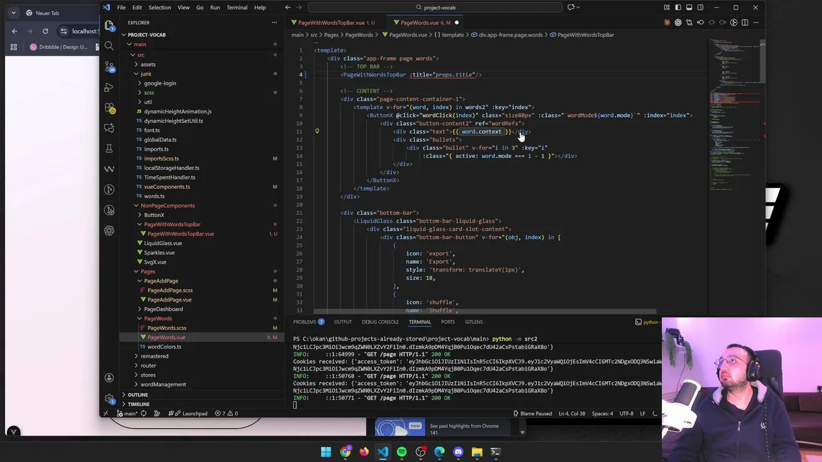822x462 pixels.
Task: Open the Testing flask icon
Action: click(109, 148)
